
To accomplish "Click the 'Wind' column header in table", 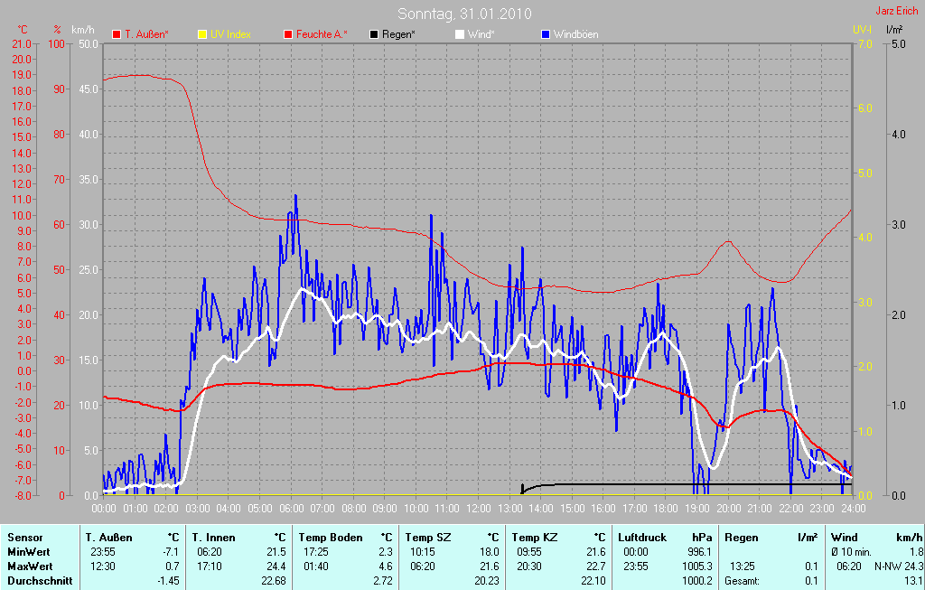I will point(845,538).
